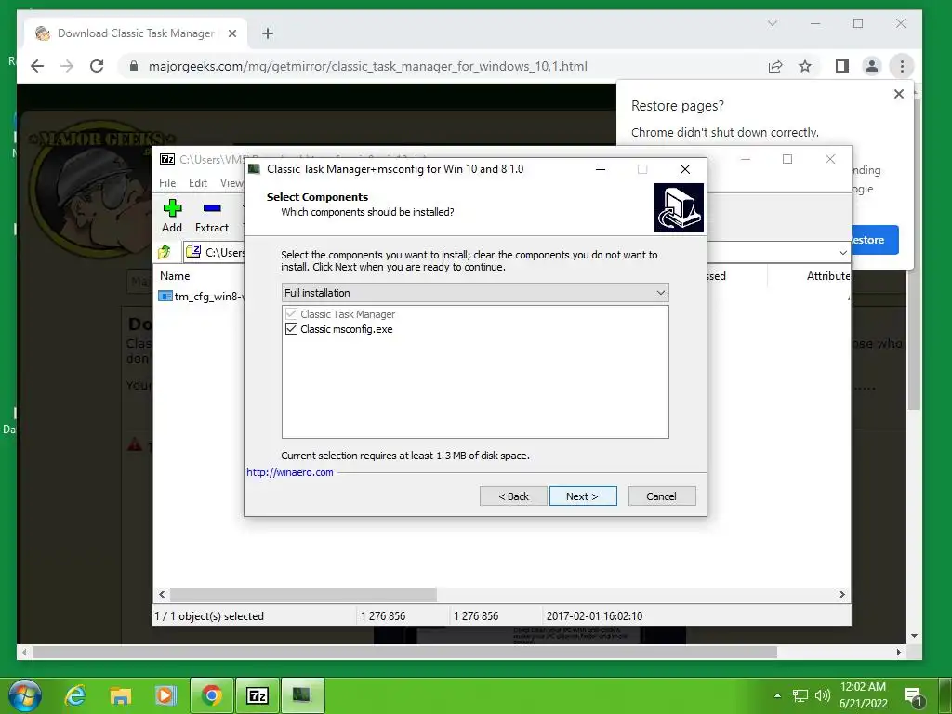
Task: Cancel the Classic Task Manager setup
Action: (x=662, y=496)
